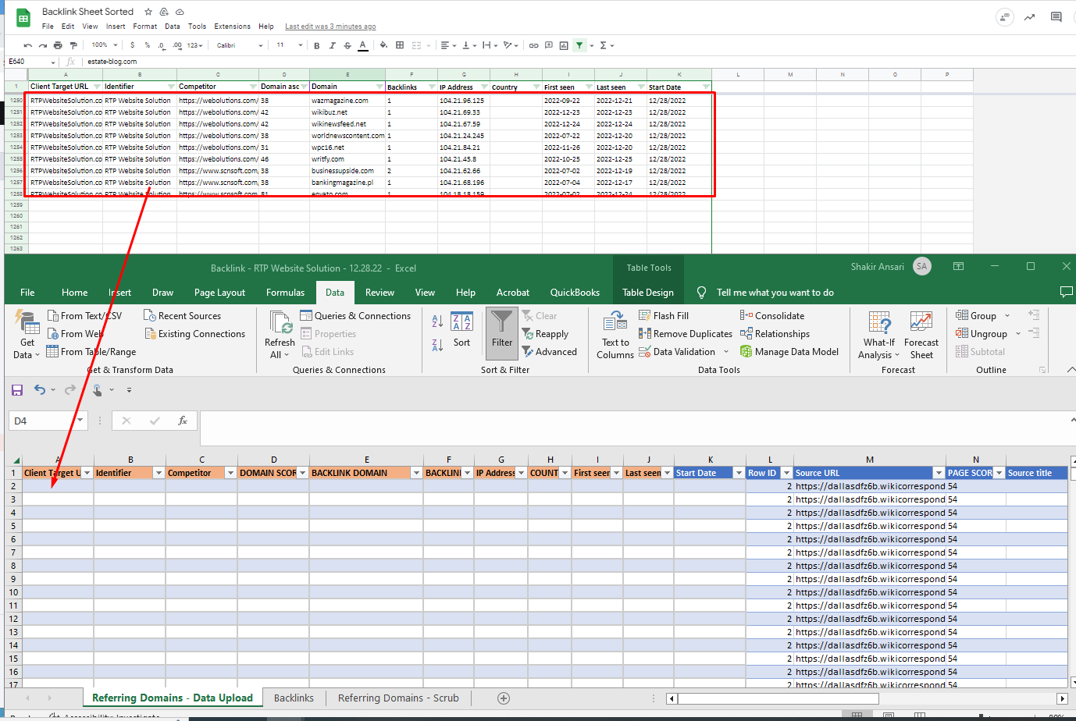Click the Sort A to Z icon
Viewport: 1076px width, 721px height.
[437, 321]
